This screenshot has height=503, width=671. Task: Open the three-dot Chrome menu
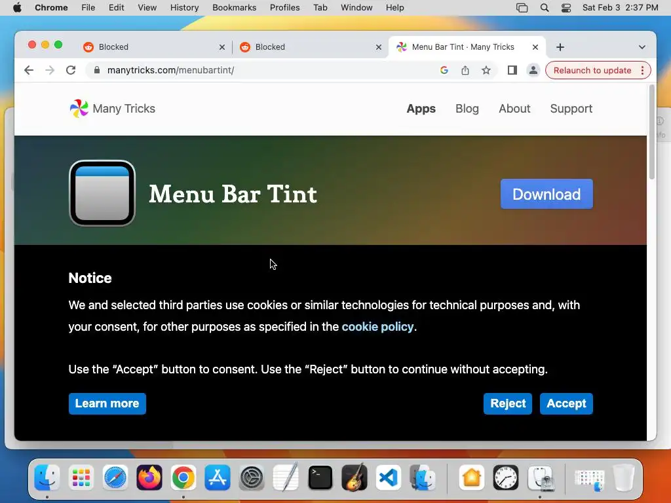click(642, 70)
